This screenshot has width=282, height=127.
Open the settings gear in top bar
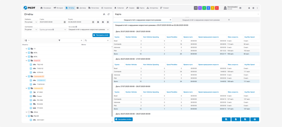tap(253, 8)
